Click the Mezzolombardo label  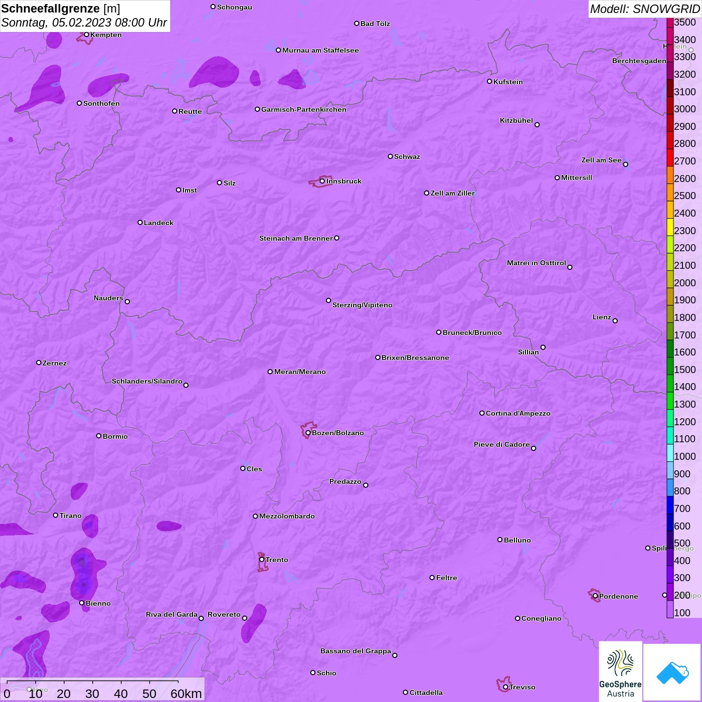(287, 516)
